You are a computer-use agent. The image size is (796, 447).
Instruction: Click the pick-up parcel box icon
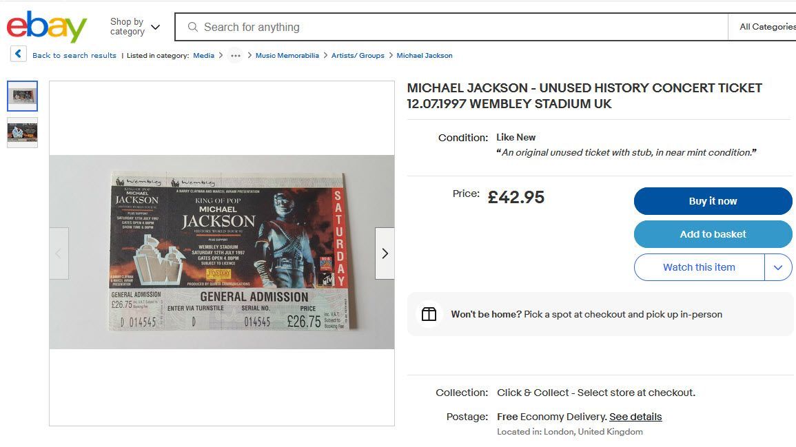(x=429, y=314)
